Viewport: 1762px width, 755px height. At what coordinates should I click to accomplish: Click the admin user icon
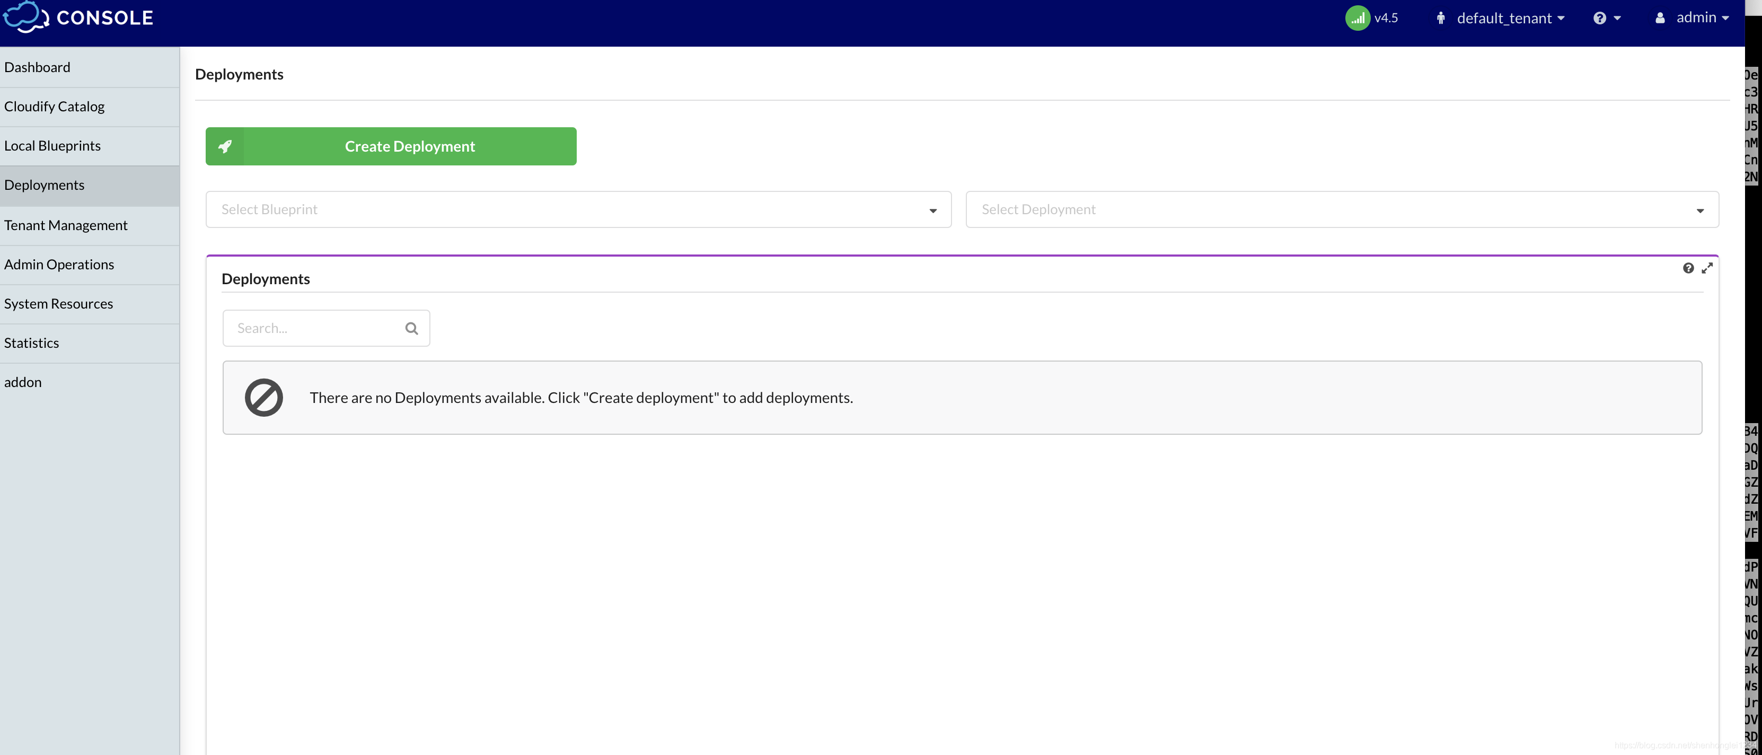click(1660, 19)
